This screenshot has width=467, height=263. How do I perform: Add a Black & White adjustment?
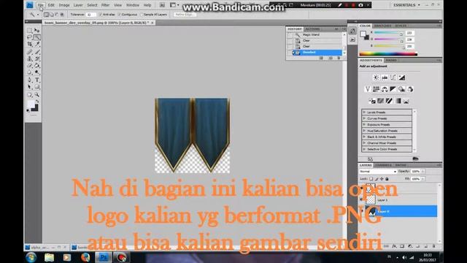pos(393,89)
